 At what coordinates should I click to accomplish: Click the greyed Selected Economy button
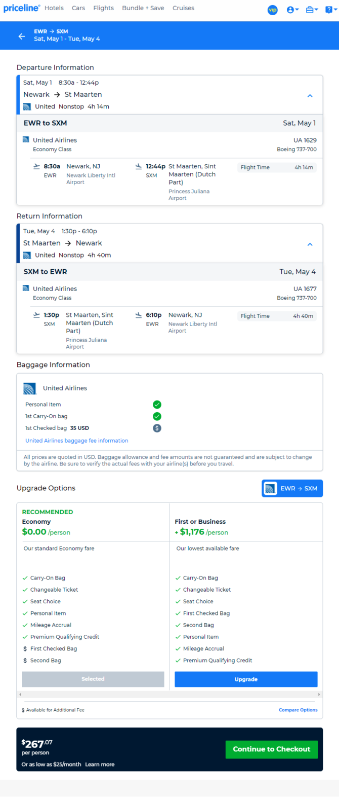[93, 679]
